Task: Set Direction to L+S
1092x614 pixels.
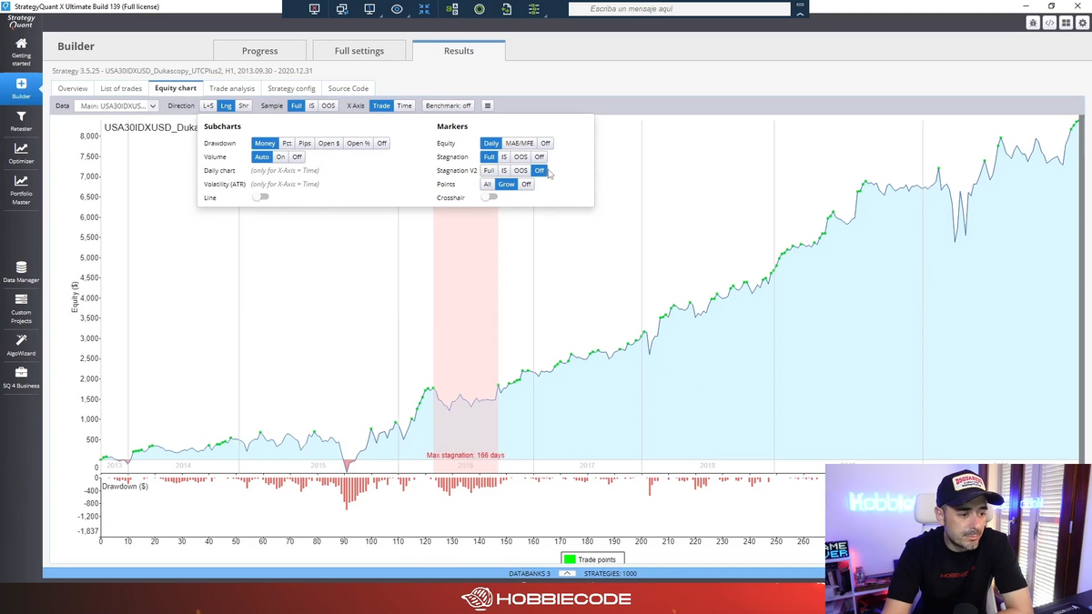Action: [208, 106]
